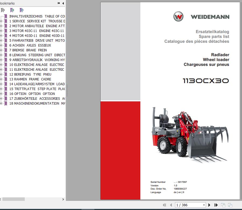The width and height of the screenshot is (242, 210).
Task: Expand the 2 MOTOR ANBAUTEILE bookmark node
Action: pos(1,26)
